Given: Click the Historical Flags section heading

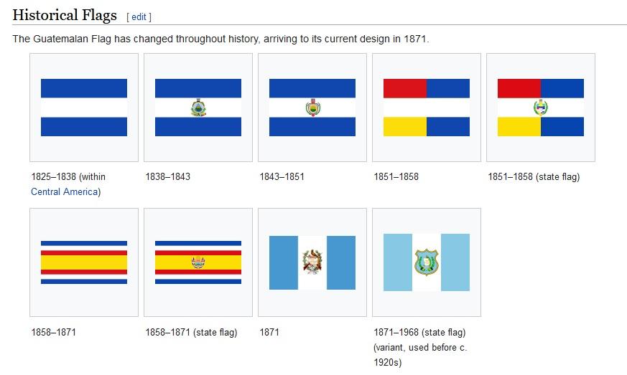Looking at the screenshot, I should tap(65, 14).
